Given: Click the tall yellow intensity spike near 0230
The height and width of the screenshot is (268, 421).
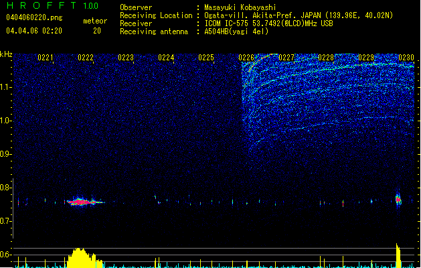Looking at the screenshot, I should click(398, 256).
